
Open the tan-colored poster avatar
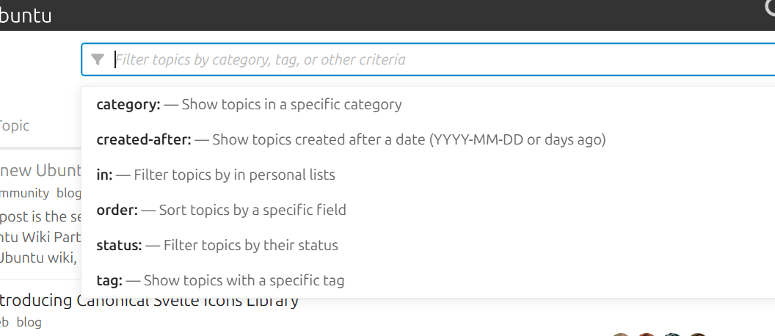point(622,335)
